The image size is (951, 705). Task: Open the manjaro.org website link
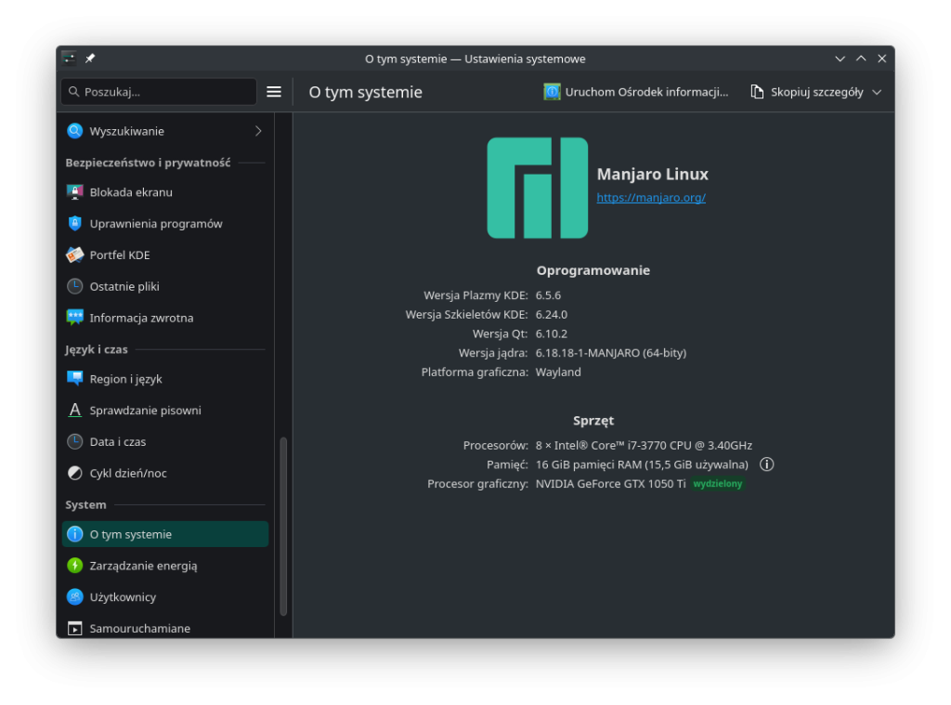pos(651,198)
